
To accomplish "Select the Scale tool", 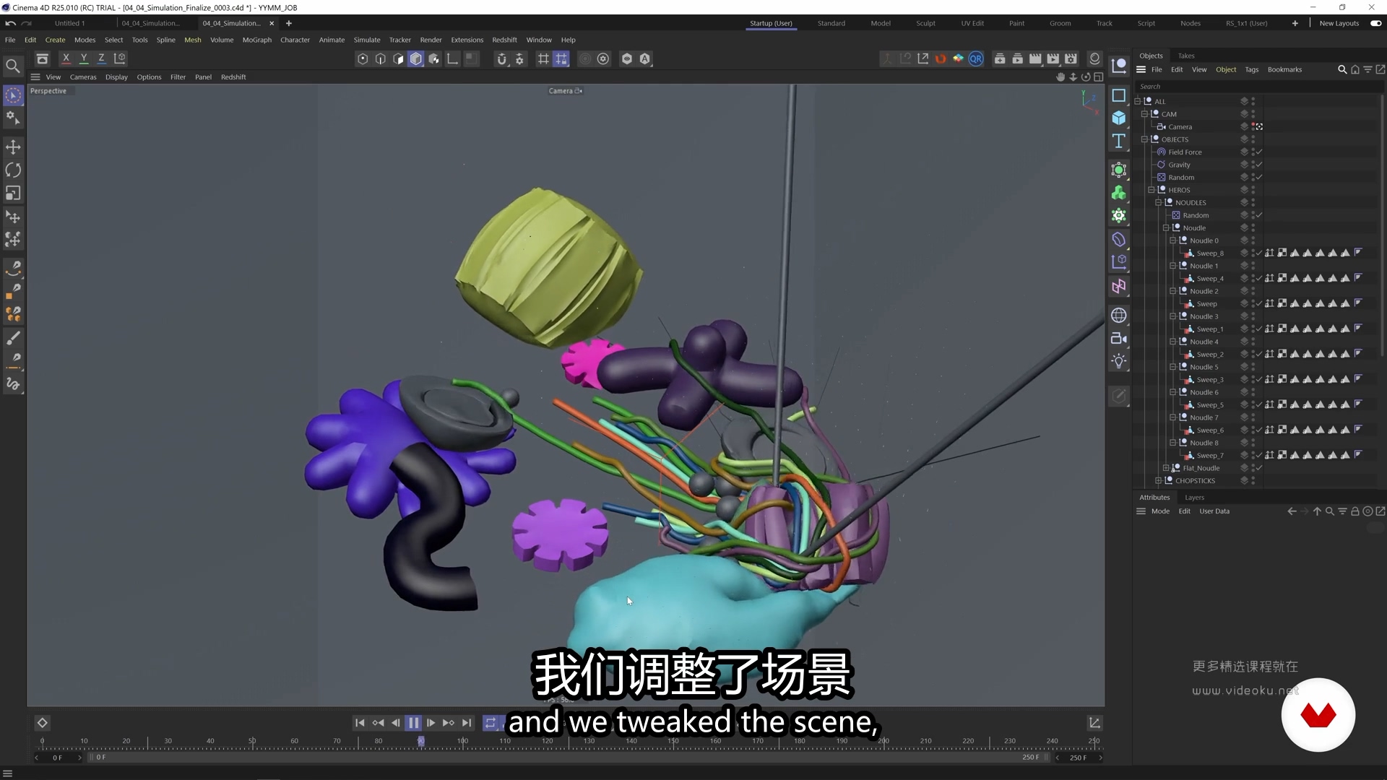I will [13, 193].
